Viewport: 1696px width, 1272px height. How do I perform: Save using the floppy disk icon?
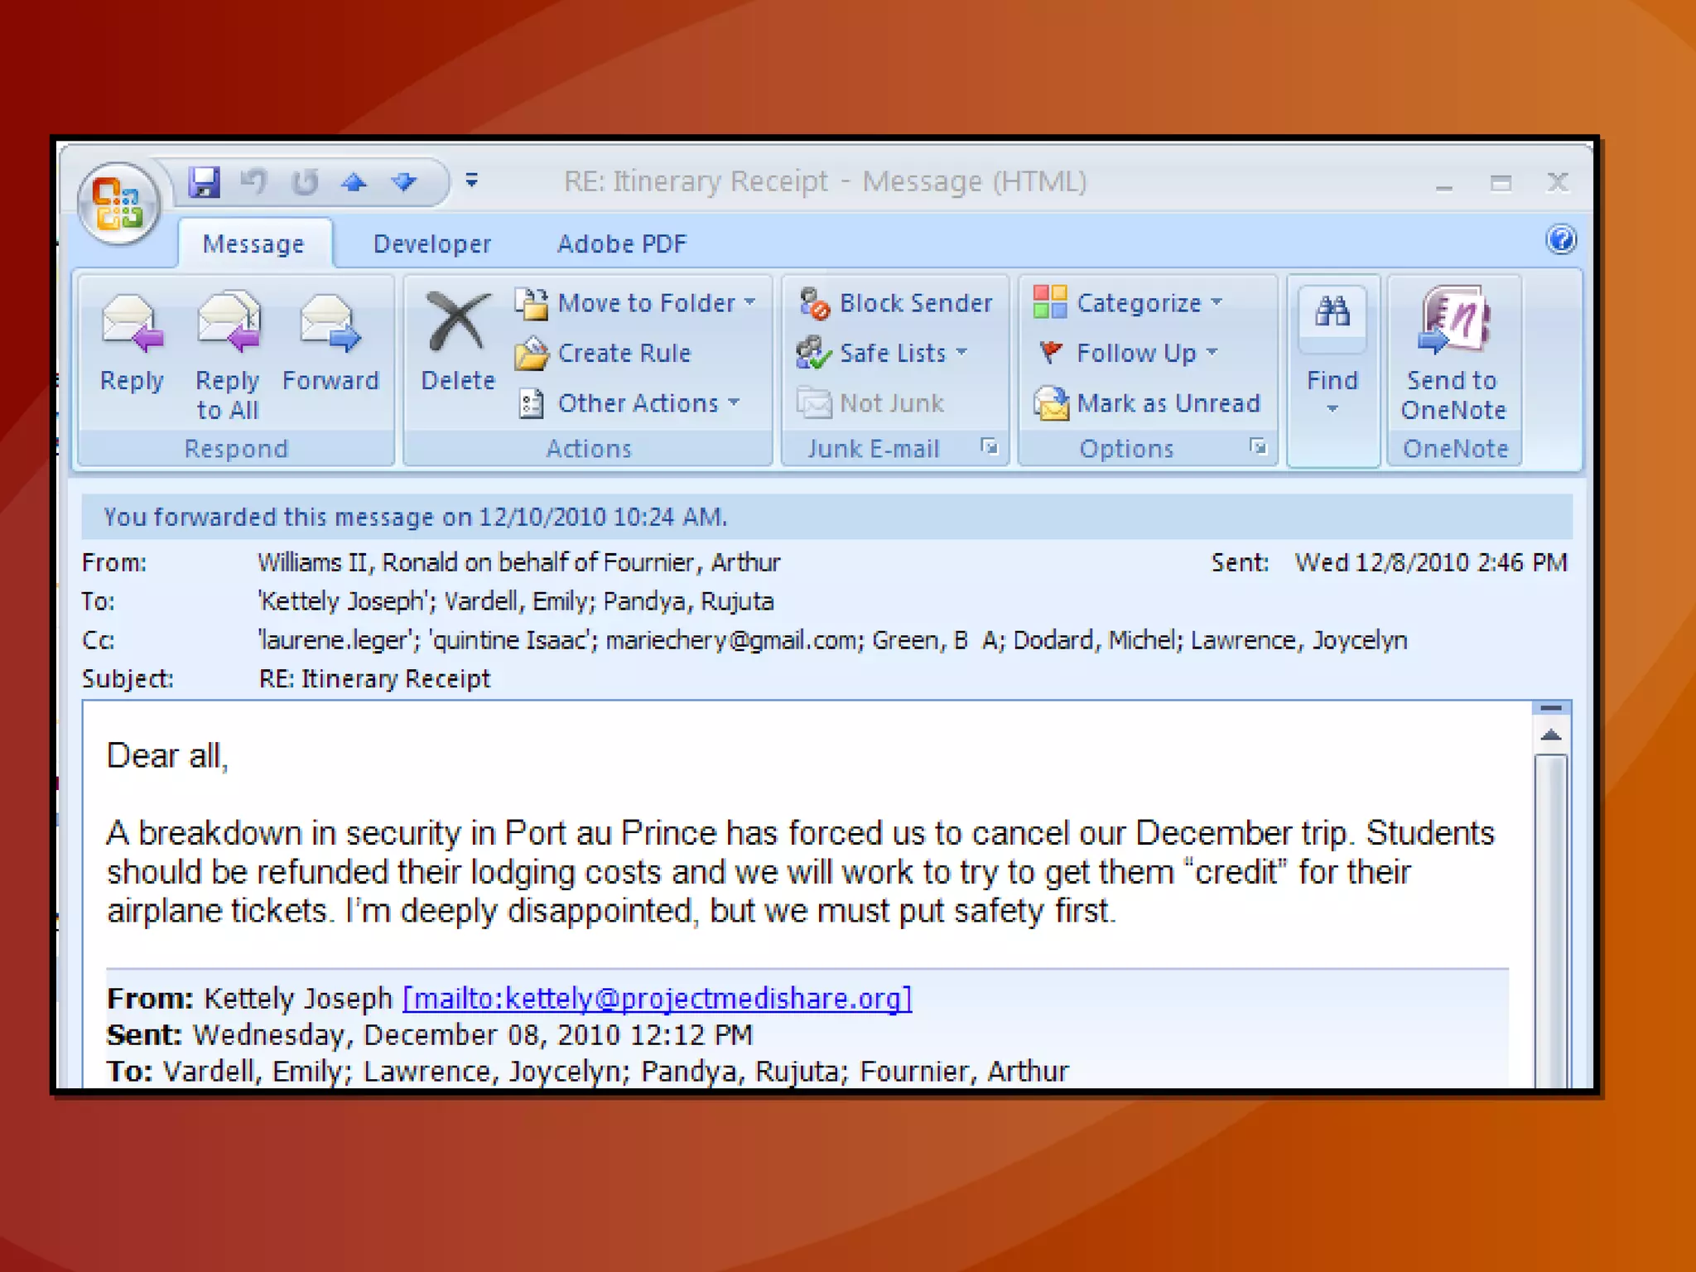tap(204, 181)
